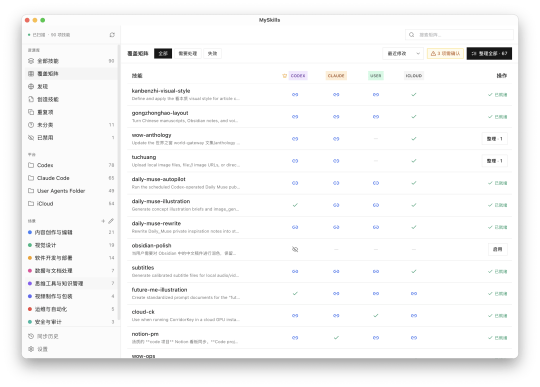Select the purple 思维工具与知识管理 scene dot
The width and height of the screenshot is (540, 387).
click(30, 283)
